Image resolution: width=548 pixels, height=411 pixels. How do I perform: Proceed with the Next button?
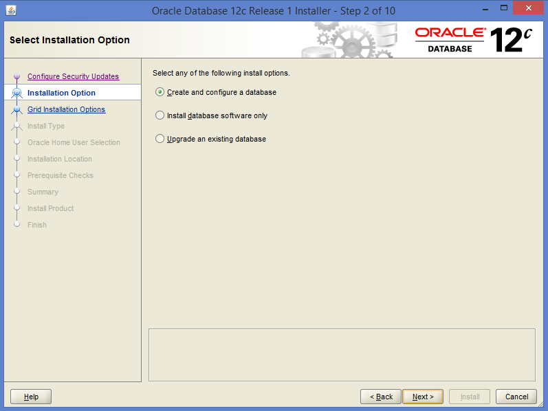(x=423, y=397)
